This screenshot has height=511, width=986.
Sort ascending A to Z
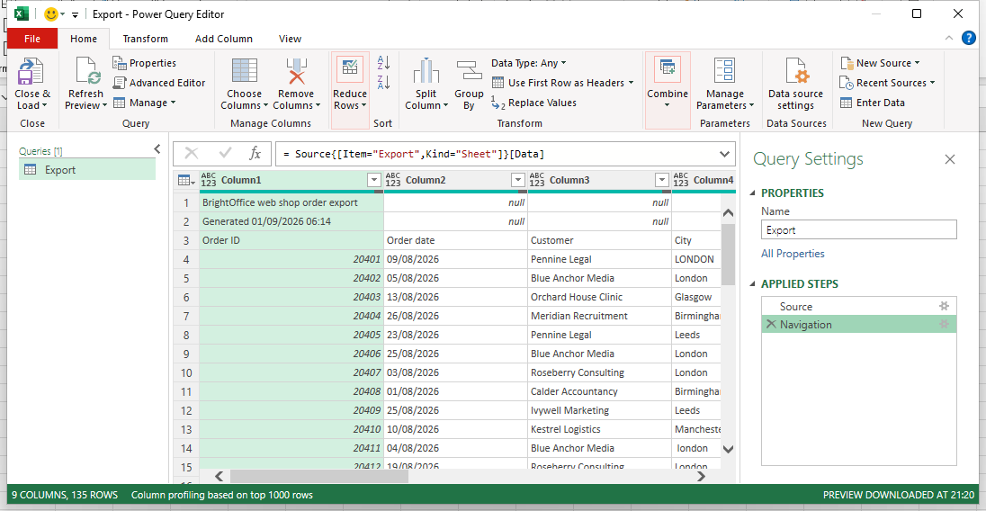(383, 62)
